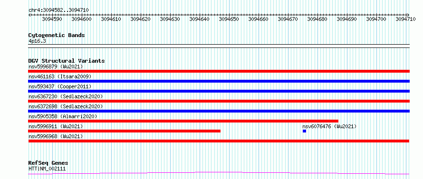Click the red nsv5996879 variant bar
Viewport: 423px width, 179px height.
[x=219, y=71]
